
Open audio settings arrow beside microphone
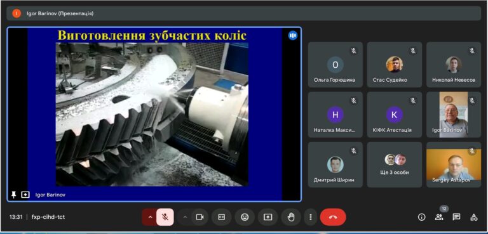coord(151,218)
